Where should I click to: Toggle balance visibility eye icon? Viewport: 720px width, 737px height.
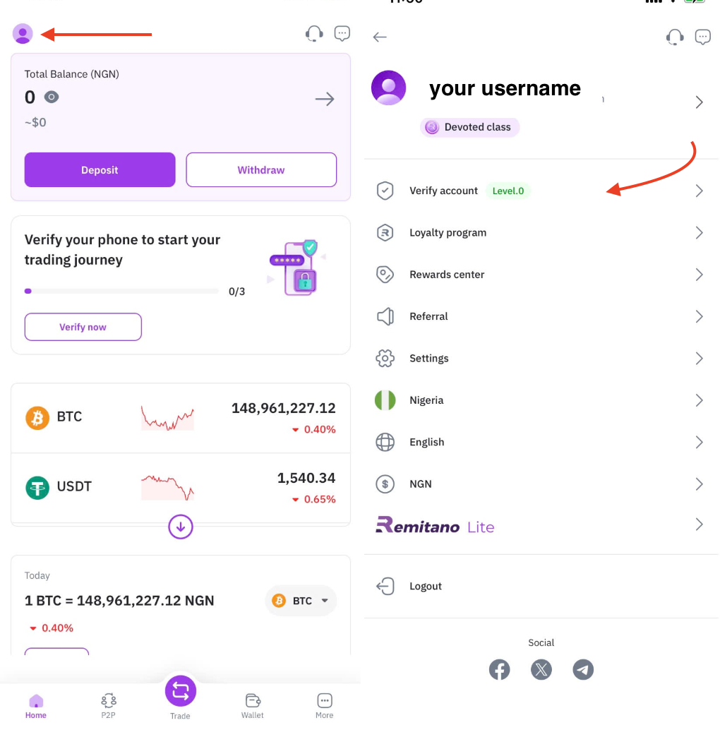[52, 97]
